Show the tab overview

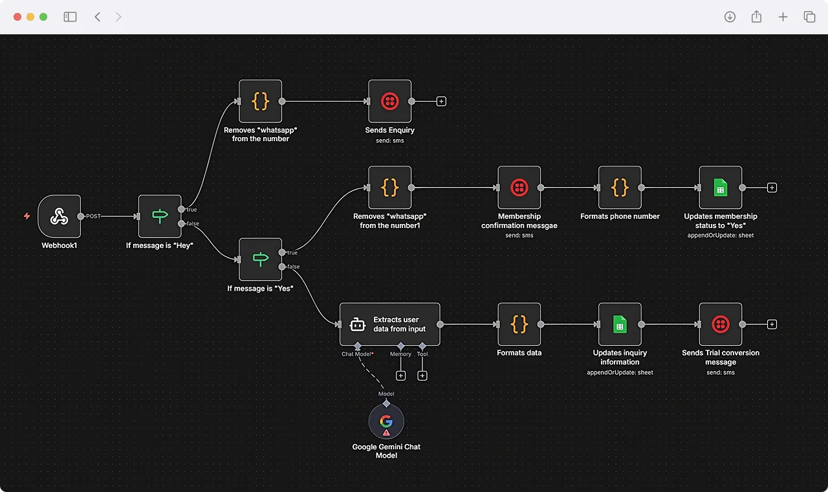pos(809,17)
